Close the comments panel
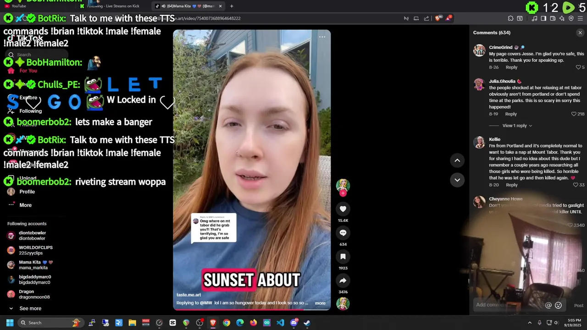Viewport: 587px width, 330px height. coord(580,33)
